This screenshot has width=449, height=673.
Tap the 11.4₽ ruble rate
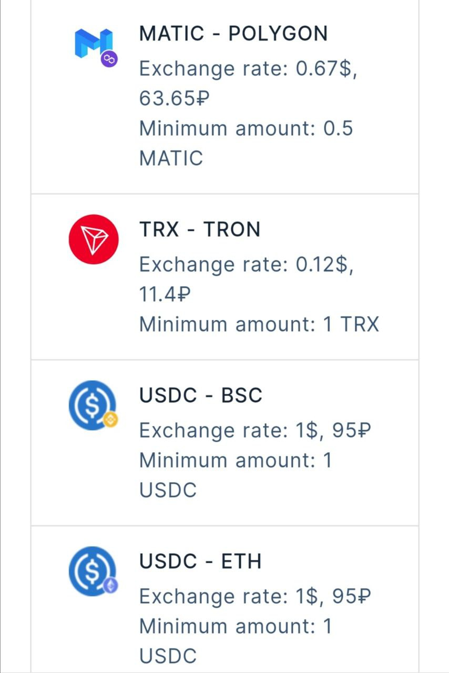164,295
